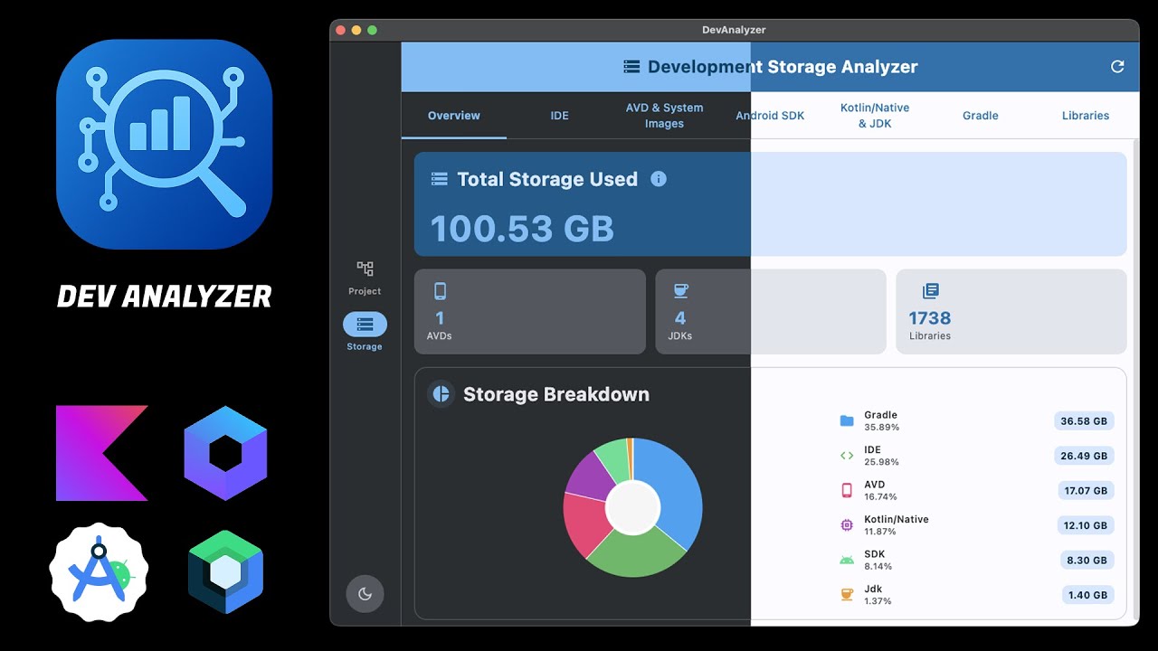This screenshot has height=651, width=1158.
Task: Click the IDE code icon in the breakdown list
Action: coord(846,455)
